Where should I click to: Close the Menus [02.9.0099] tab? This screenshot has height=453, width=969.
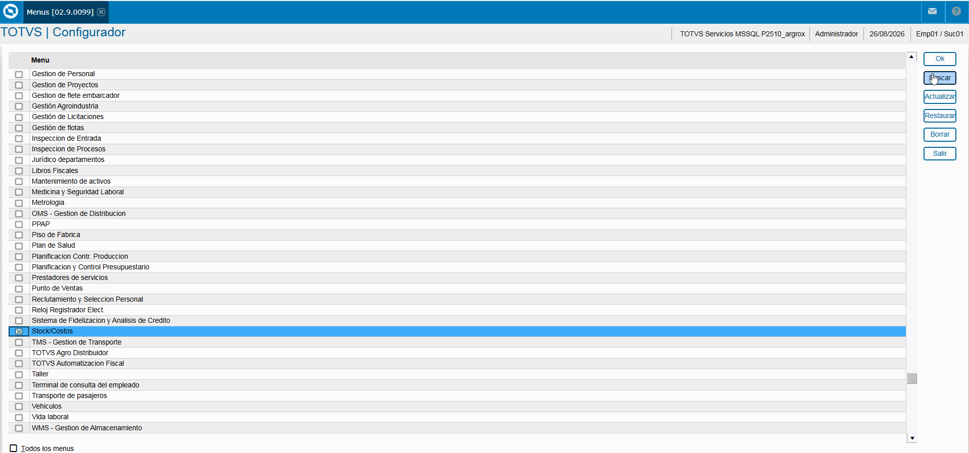pos(101,12)
